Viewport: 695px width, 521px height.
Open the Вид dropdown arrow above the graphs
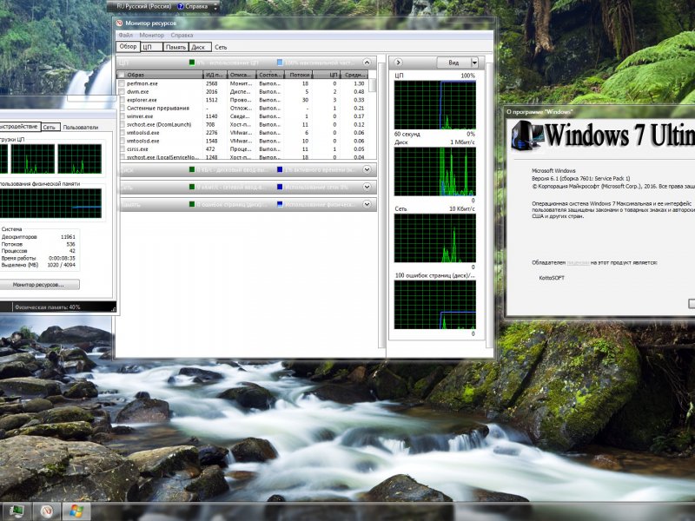pos(474,63)
